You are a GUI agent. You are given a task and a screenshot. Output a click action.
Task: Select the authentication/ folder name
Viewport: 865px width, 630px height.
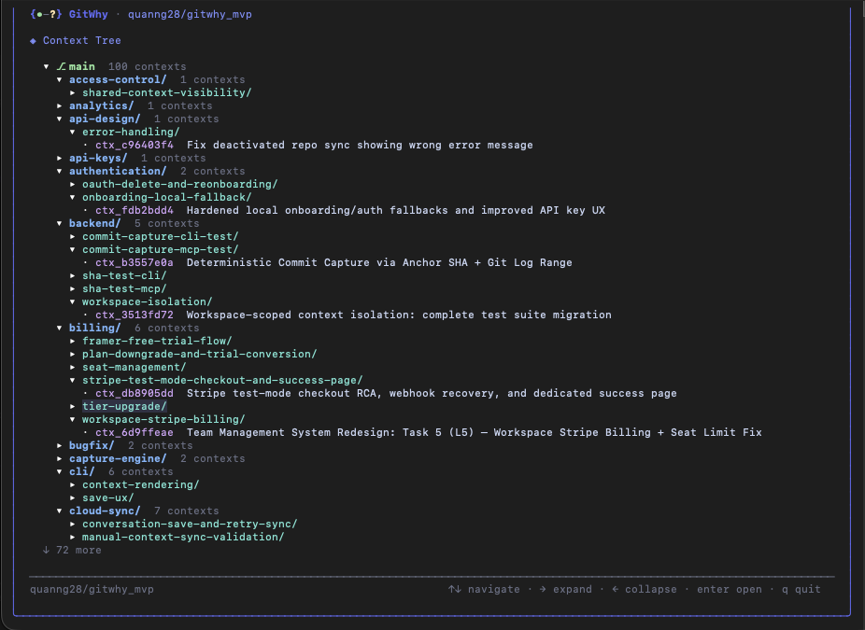[x=118, y=172]
